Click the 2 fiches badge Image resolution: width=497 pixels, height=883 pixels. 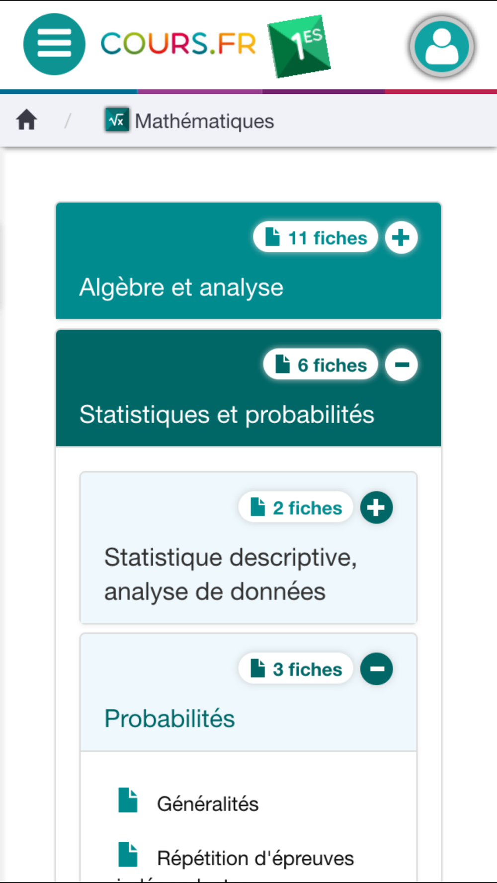coord(296,508)
